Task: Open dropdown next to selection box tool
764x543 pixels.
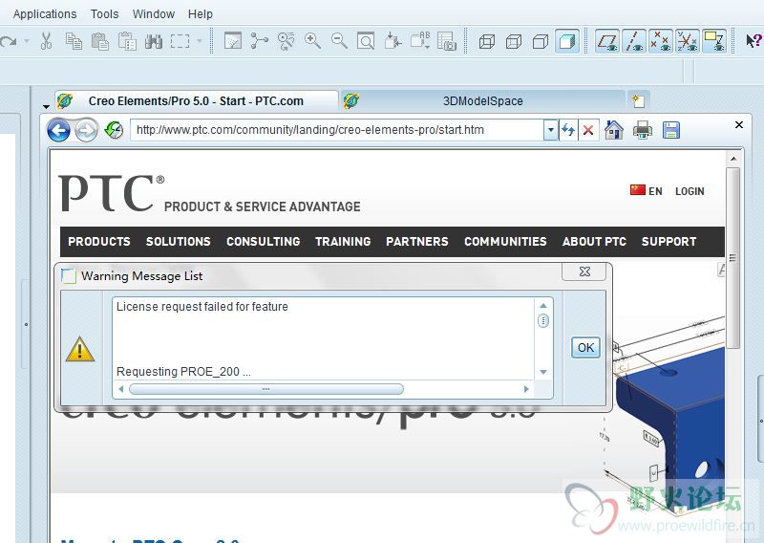Action: 199,41
